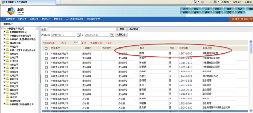Screen dimensions: 253x113
Task: Collapse the root 中粮置地有限公司 tree node
Action: coord(2,28)
